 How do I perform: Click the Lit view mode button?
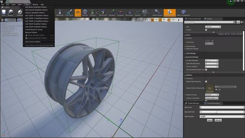point(20,20)
